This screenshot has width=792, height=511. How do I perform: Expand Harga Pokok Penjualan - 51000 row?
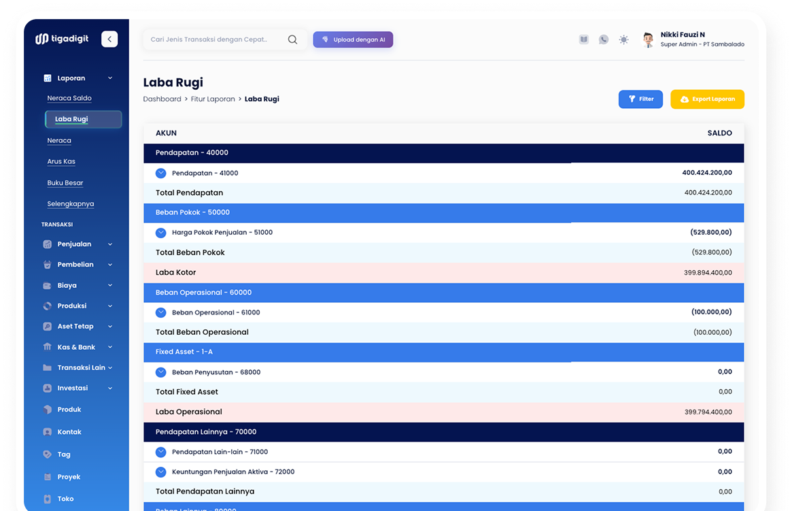coord(161,233)
